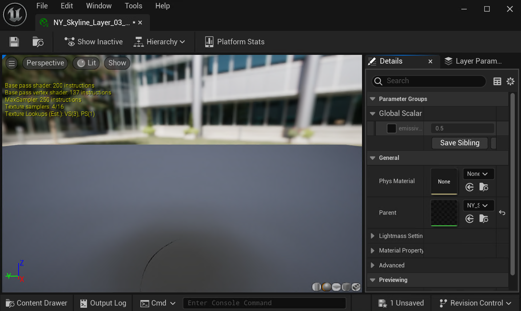Open the Edit menu

[x=67, y=6]
